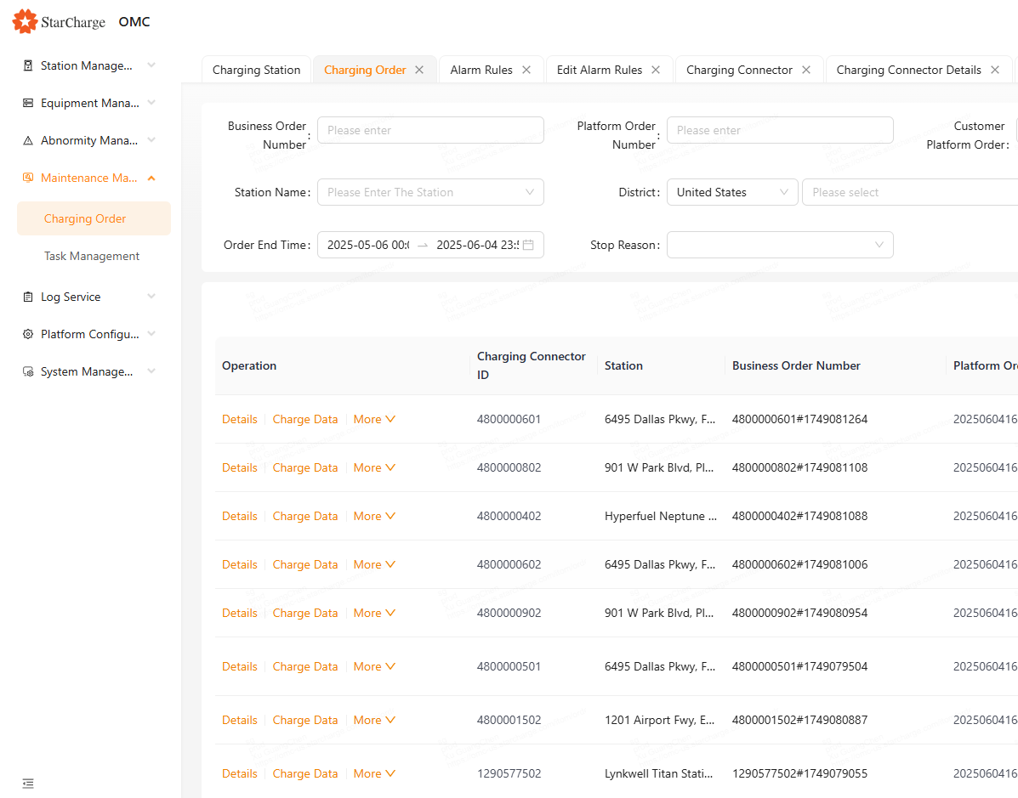Close the Alarm Rules tab
Viewport: 1018px width, 798px height.
point(526,70)
